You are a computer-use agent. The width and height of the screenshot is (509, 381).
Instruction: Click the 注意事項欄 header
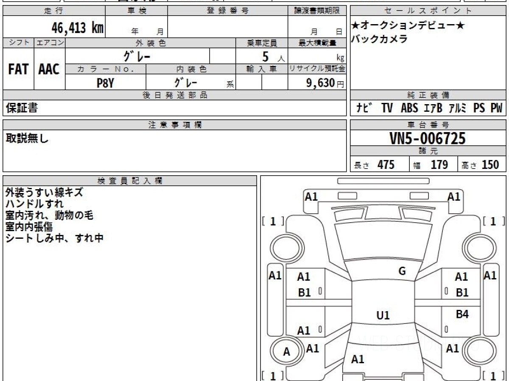[175, 125]
